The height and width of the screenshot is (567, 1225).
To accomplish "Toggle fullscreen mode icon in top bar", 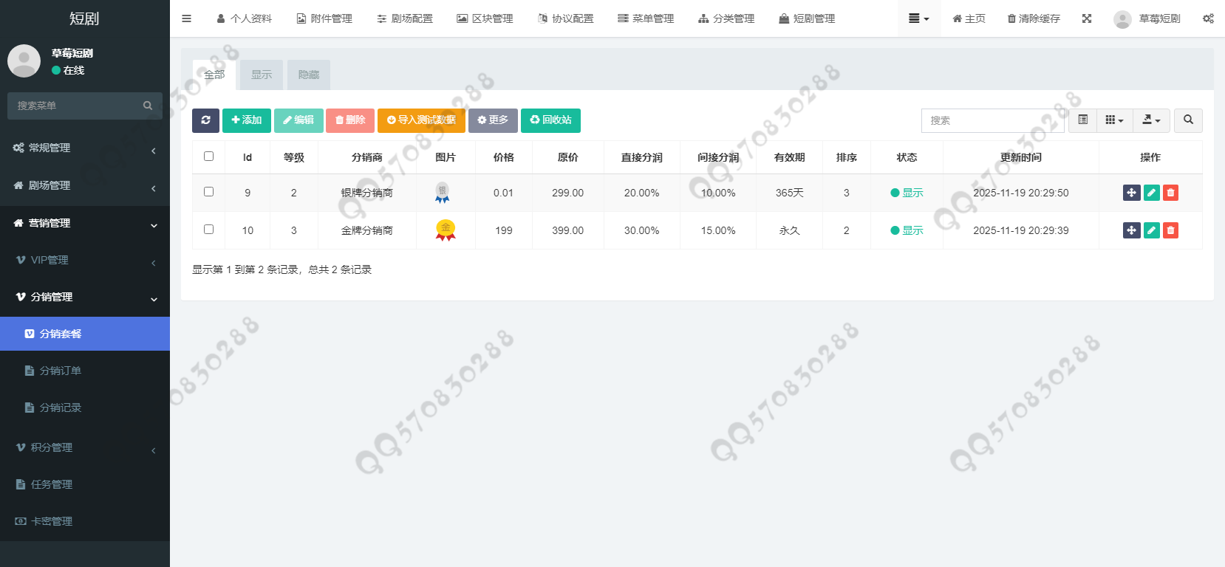I will (1087, 18).
